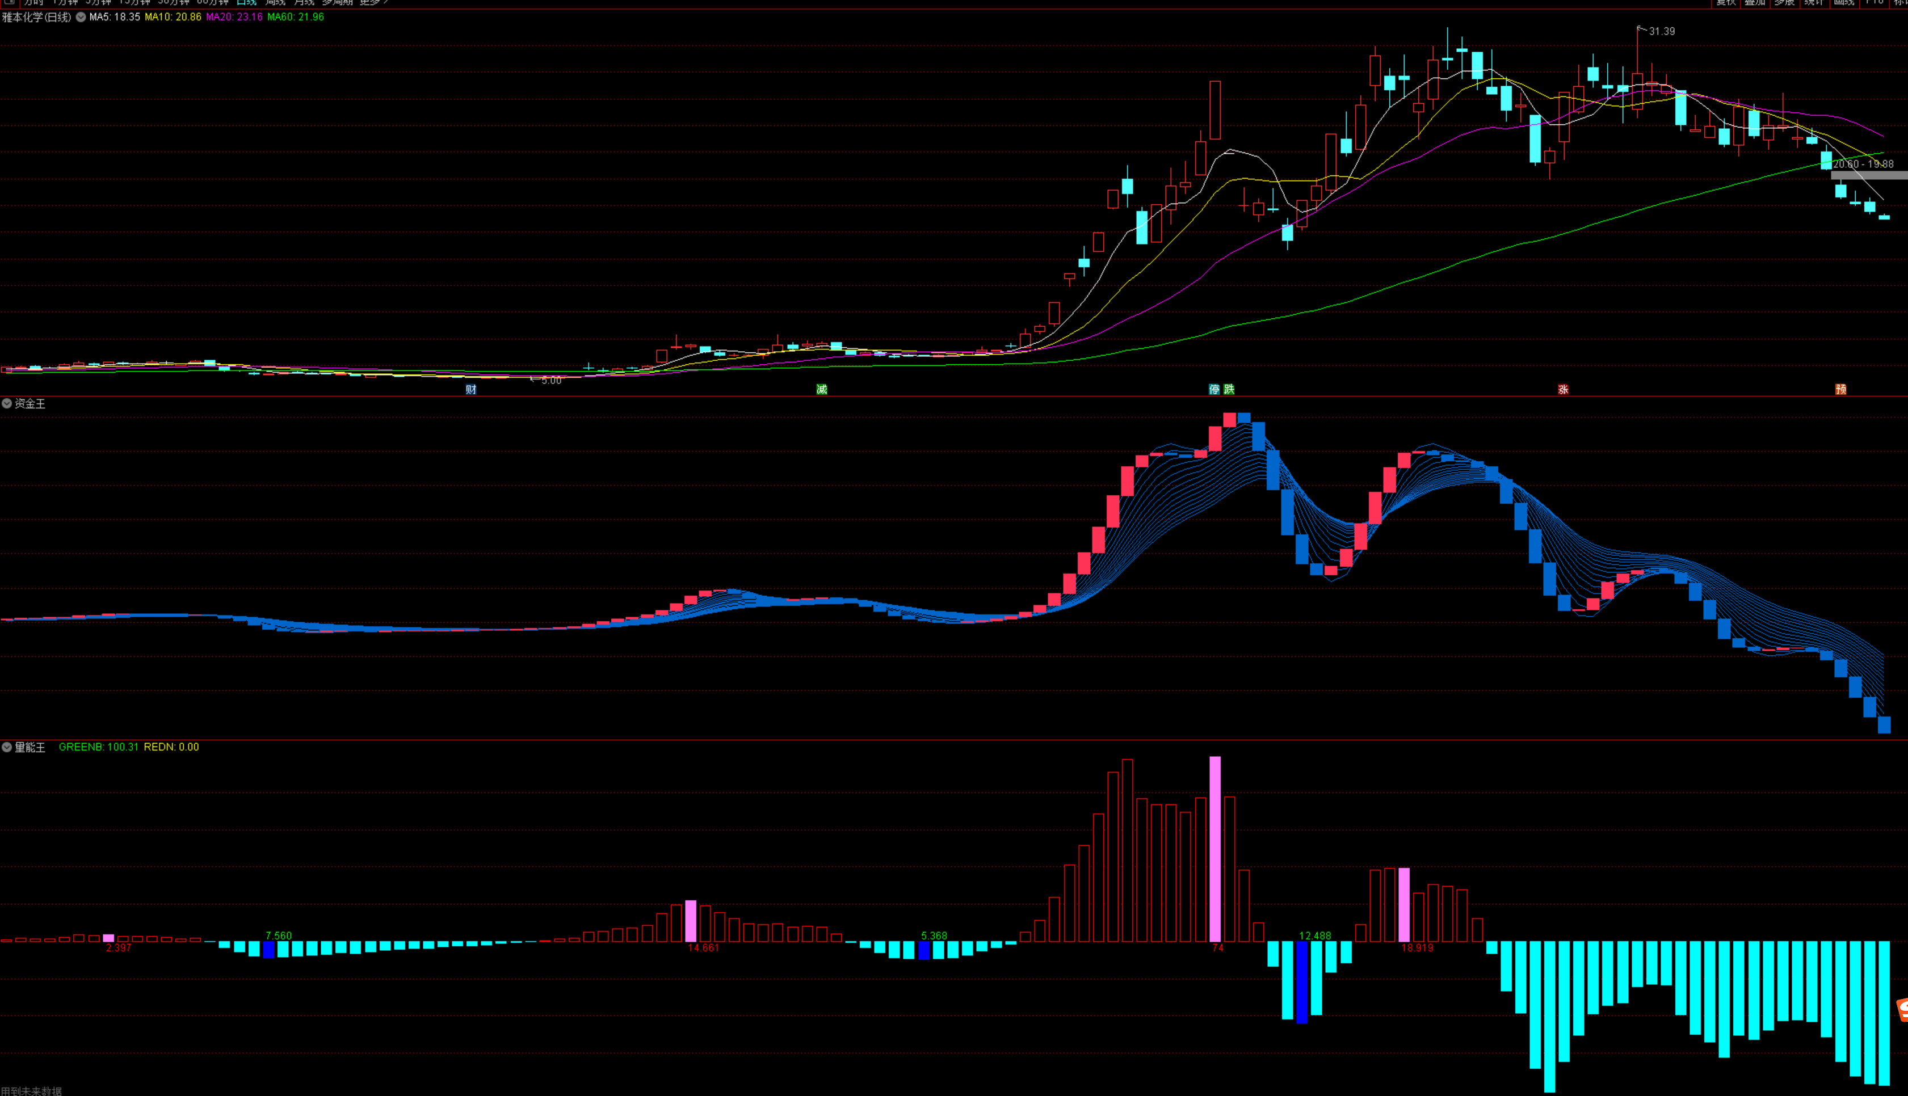This screenshot has width=1908, height=1096.
Task: Click the 5.00 low price label
Action: pos(551,380)
